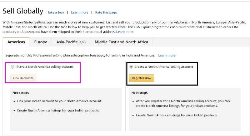Open Learn more about subscription fees

click(167, 55)
